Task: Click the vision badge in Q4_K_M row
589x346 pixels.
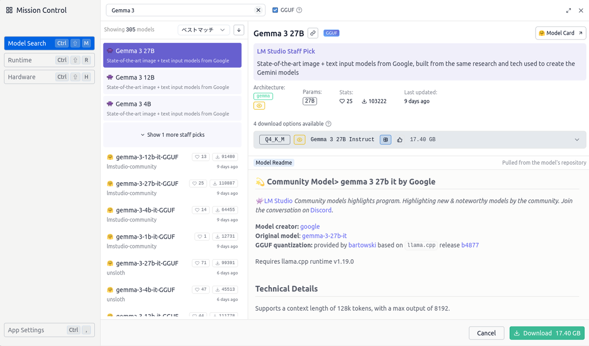Action: coord(299,140)
